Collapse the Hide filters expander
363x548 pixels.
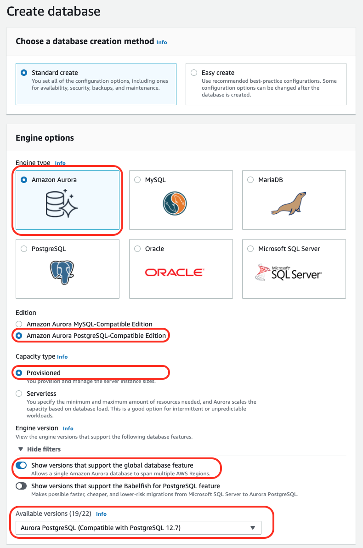40,449
